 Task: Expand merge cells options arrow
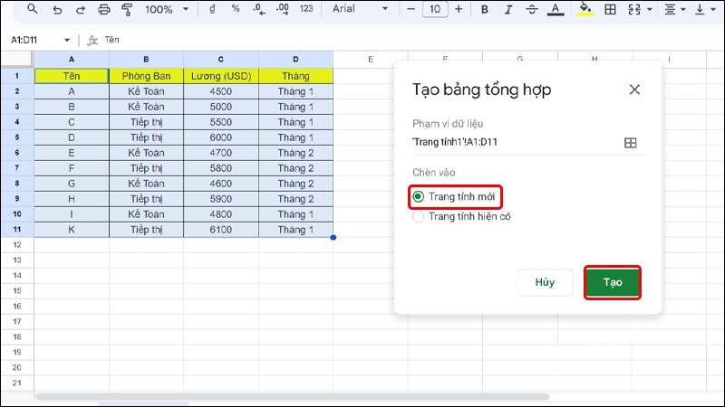pos(650,9)
